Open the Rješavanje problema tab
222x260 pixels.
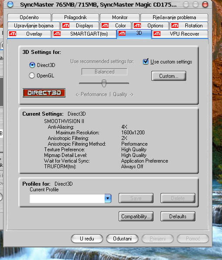coord(174,17)
